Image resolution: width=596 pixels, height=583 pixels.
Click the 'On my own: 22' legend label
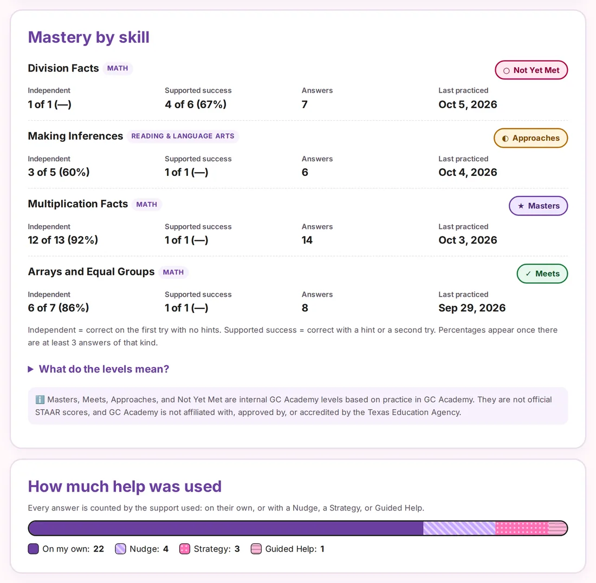[73, 549]
